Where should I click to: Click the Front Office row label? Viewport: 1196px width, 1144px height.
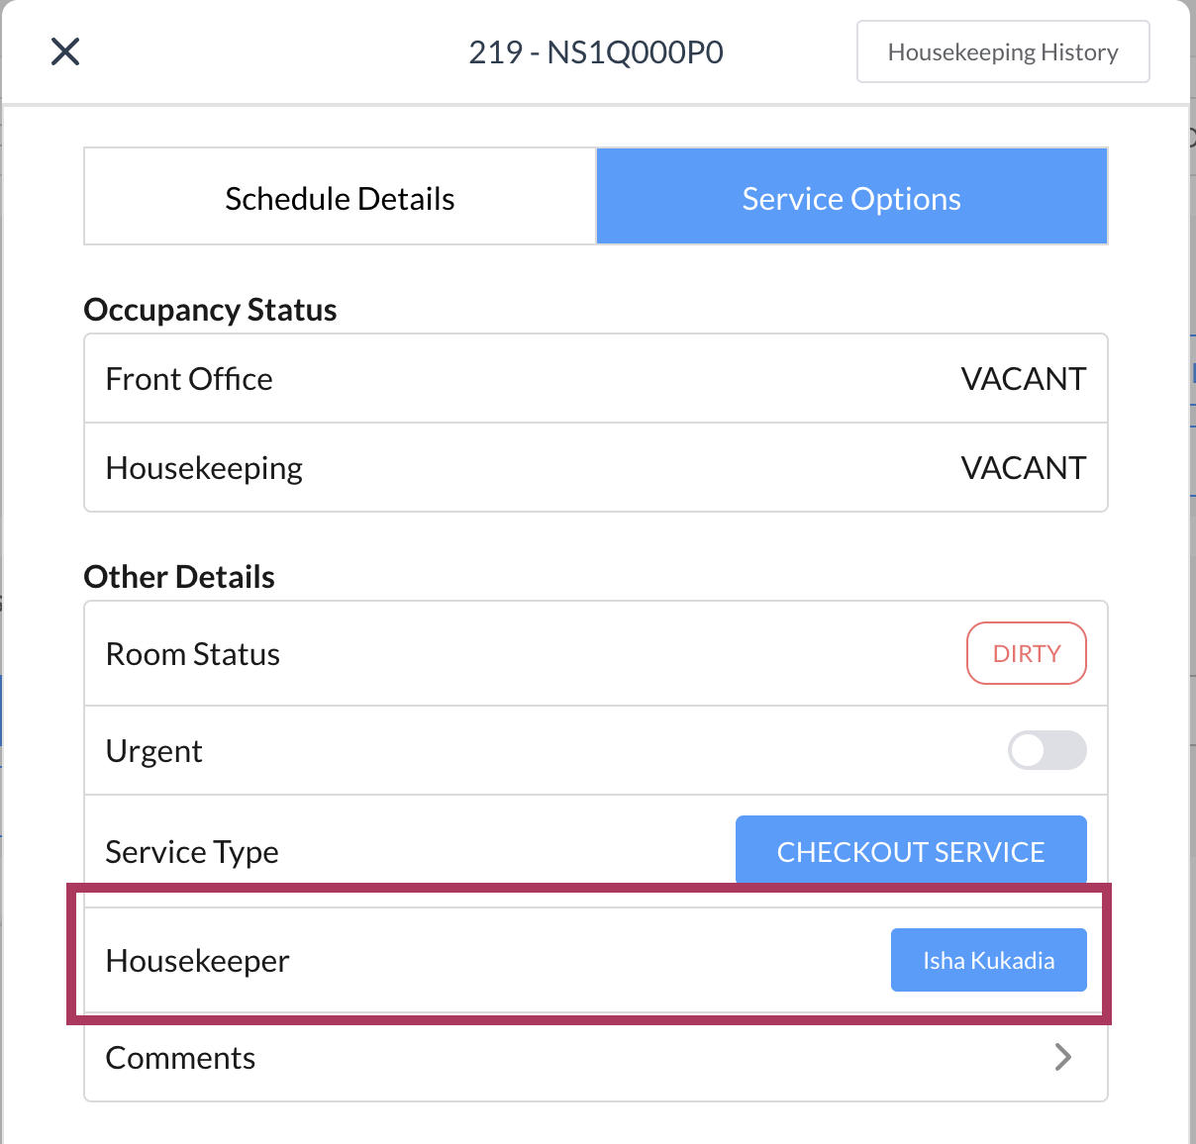(x=189, y=379)
